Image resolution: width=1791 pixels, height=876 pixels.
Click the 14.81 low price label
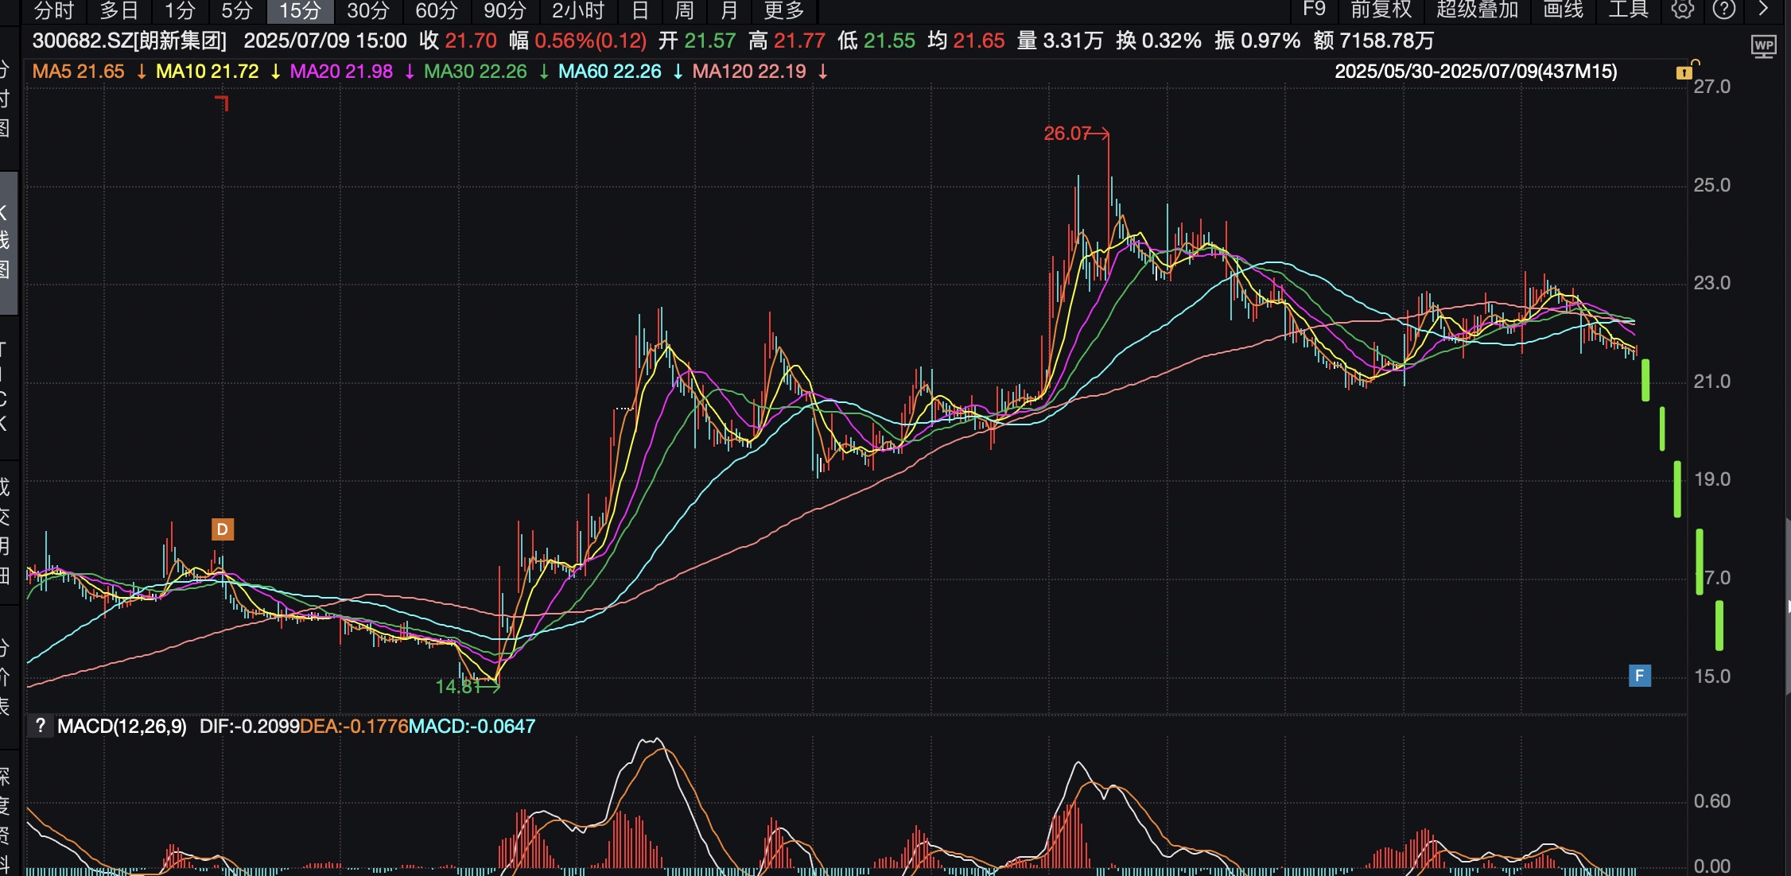click(x=458, y=686)
